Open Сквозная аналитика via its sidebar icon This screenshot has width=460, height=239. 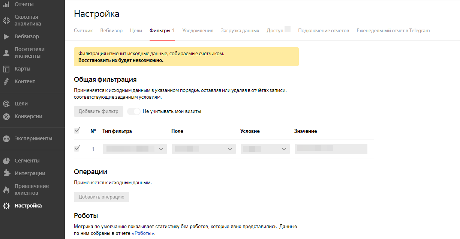click(6, 20)
